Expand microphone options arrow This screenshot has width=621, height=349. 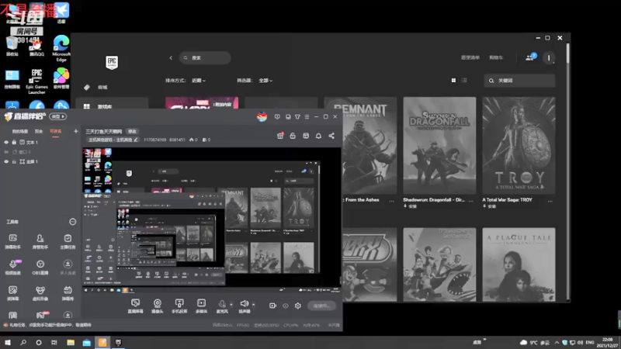(231, 305)
